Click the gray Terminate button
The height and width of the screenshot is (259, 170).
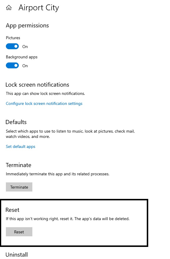tap(19, 187)
